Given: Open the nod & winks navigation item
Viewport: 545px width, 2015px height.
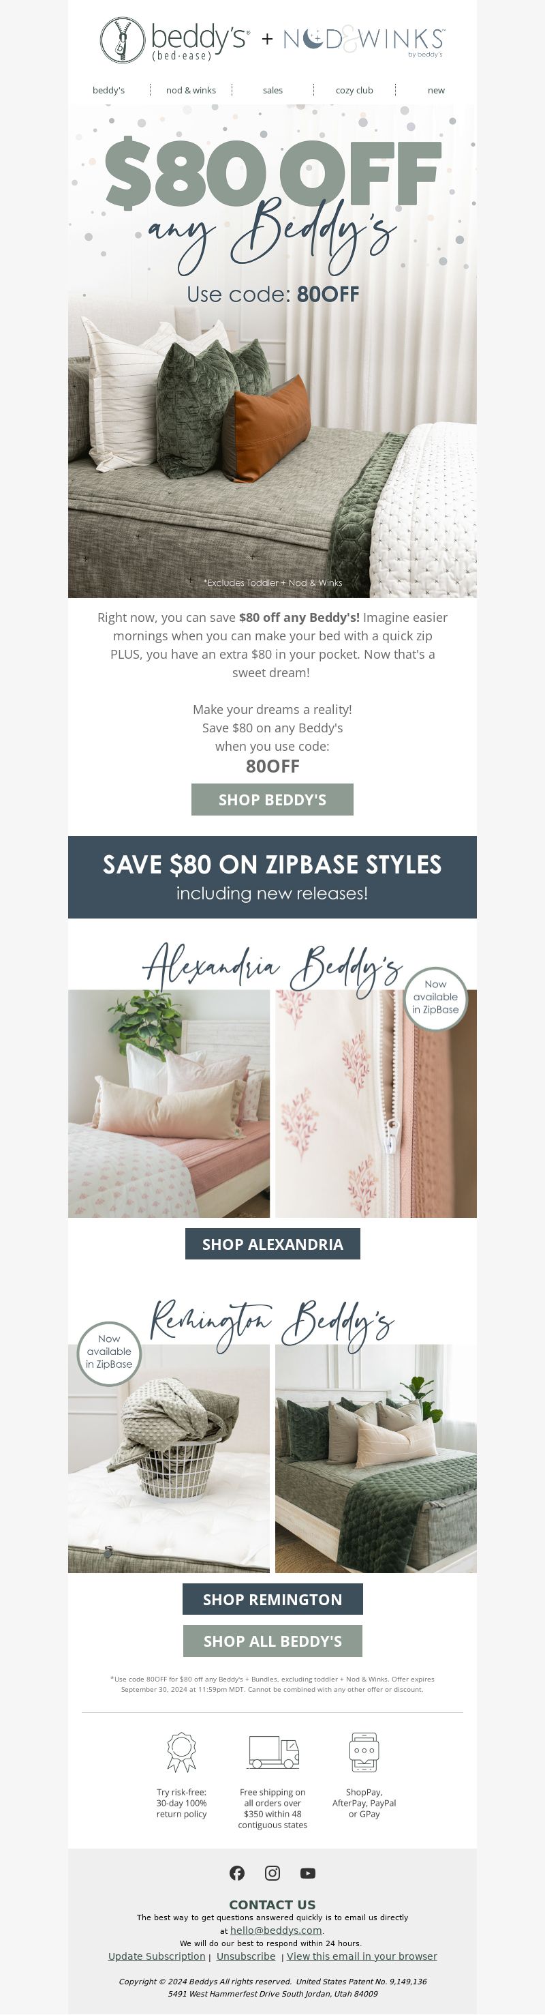Looking at the screenshot, I should (191, 90).
